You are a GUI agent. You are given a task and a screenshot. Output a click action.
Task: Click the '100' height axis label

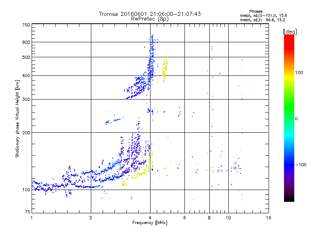pyautogui.click(x=26, y=190)
